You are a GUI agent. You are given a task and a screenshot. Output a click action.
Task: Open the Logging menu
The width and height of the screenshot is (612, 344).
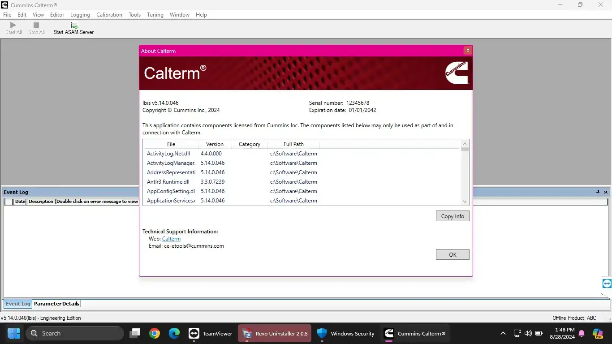click(80, 15)
